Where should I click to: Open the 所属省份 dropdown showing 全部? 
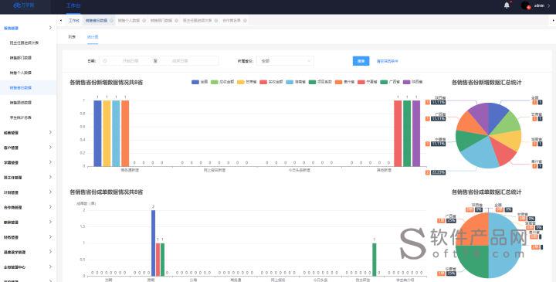(285, 61)
